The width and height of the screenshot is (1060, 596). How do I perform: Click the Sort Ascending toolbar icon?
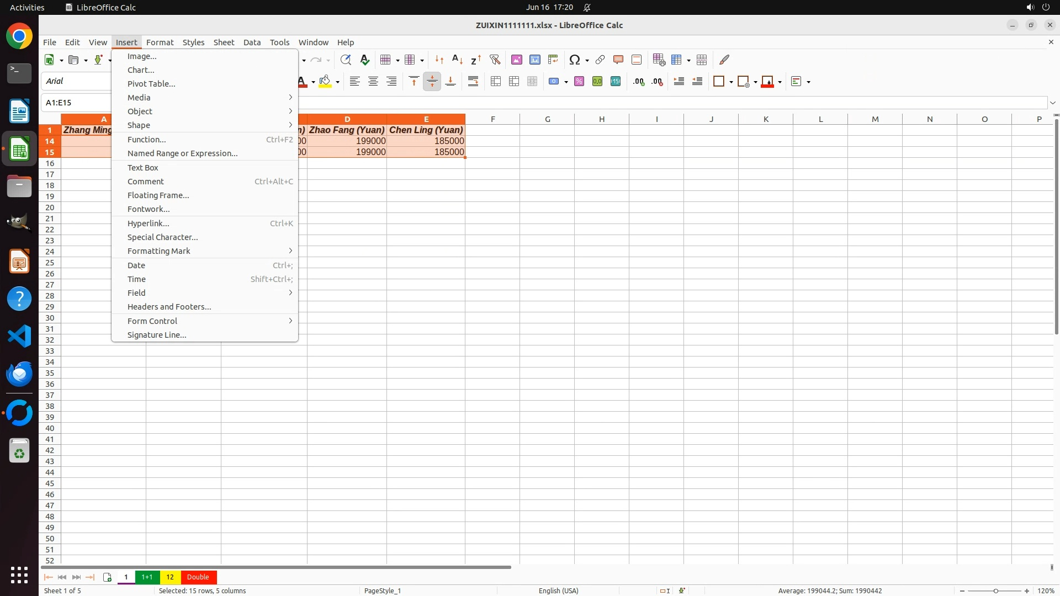pos(457,60)
